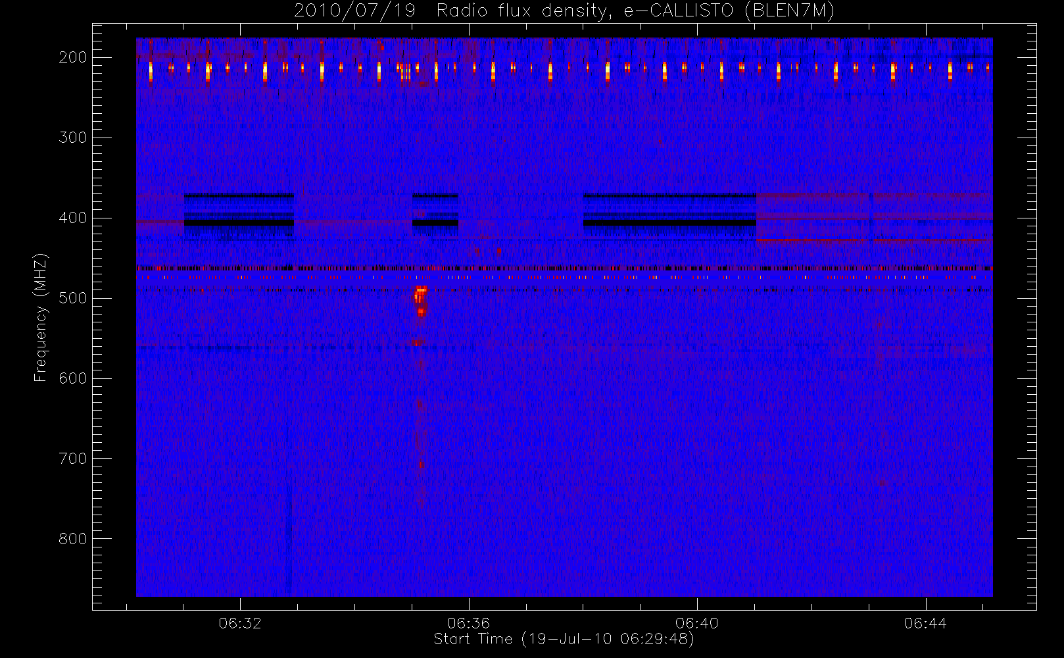Screen dimensions: 1064x658
Task: Click the 06:44 time tick label
Action: [x=925, y=623]
